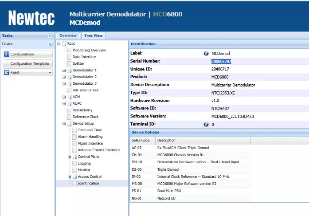Collapse the Tasks panel with double-chevron icon
Viewport: 309px width, 216px height.
(50, 35)
